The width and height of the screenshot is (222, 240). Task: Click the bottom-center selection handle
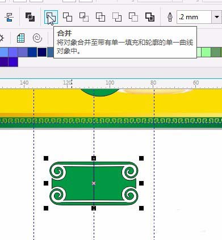pos(94,208)
